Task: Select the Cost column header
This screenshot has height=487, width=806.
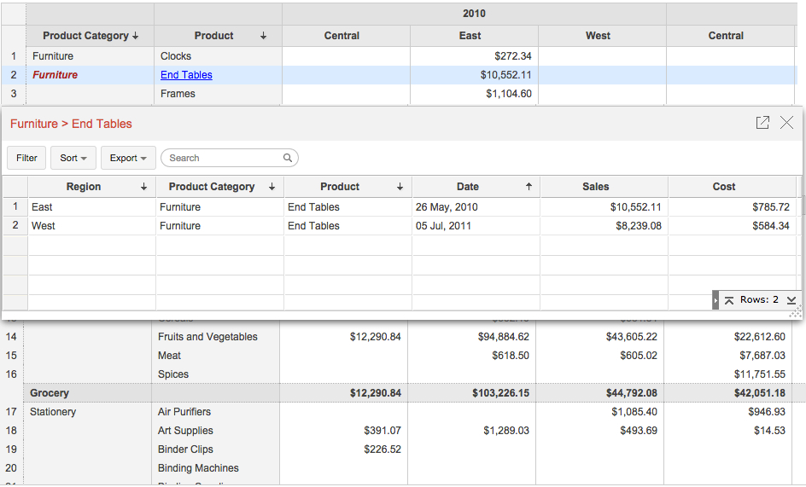Action: point(723,187)
